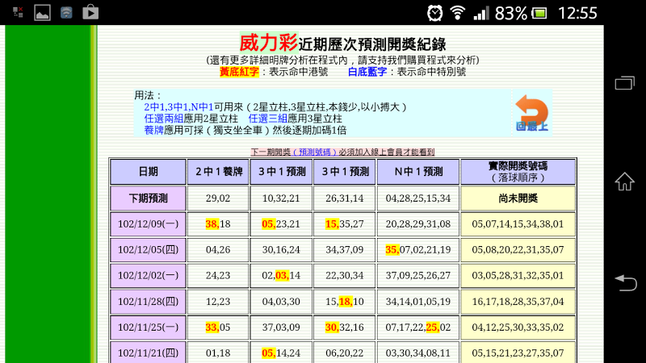Select the 04,12,25,30,33,35,02 result cell
This screenshot has height=363, width=646.
[518, 328]
